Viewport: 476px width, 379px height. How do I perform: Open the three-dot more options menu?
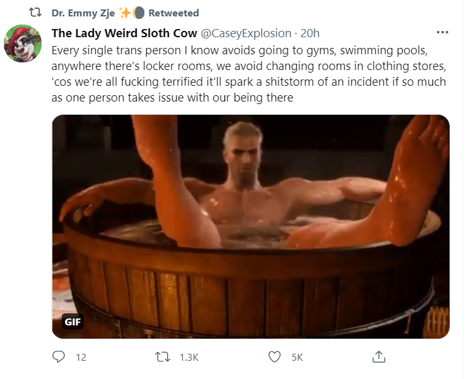pos(443,32)
